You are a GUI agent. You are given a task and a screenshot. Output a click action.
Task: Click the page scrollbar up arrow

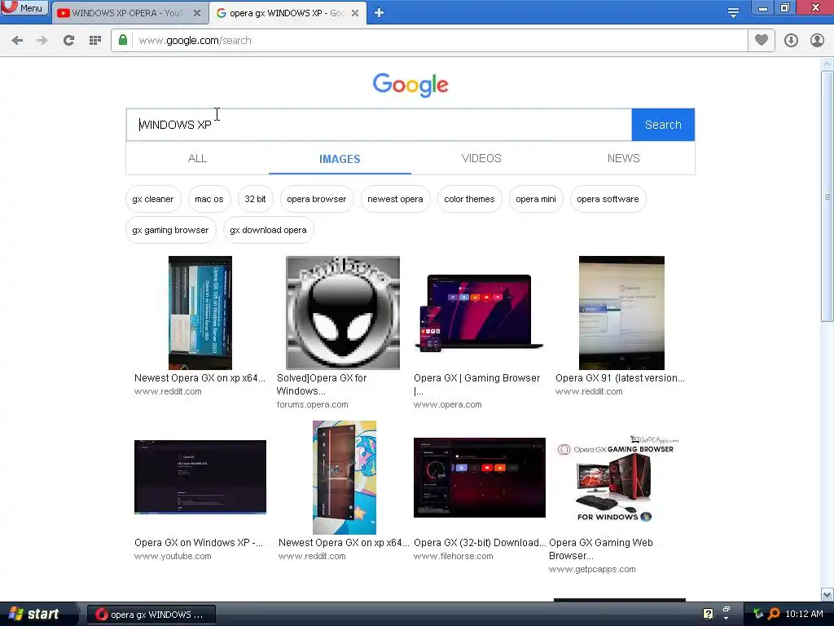[827, 64]
